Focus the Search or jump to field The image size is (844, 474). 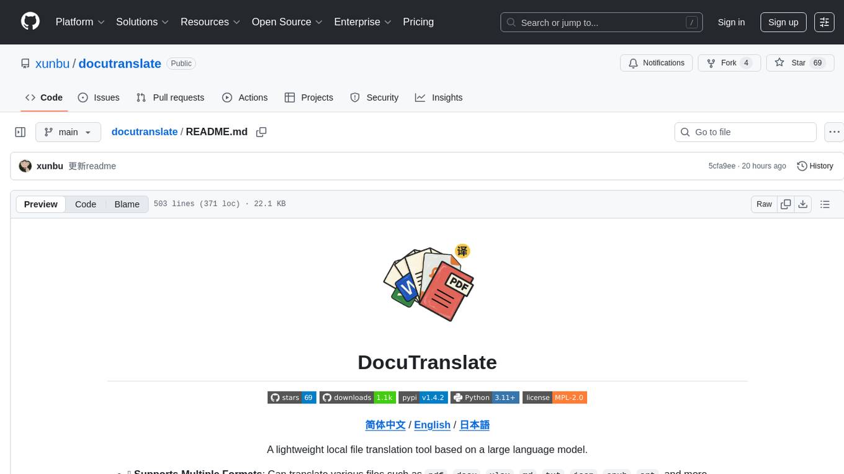(601, 22)
